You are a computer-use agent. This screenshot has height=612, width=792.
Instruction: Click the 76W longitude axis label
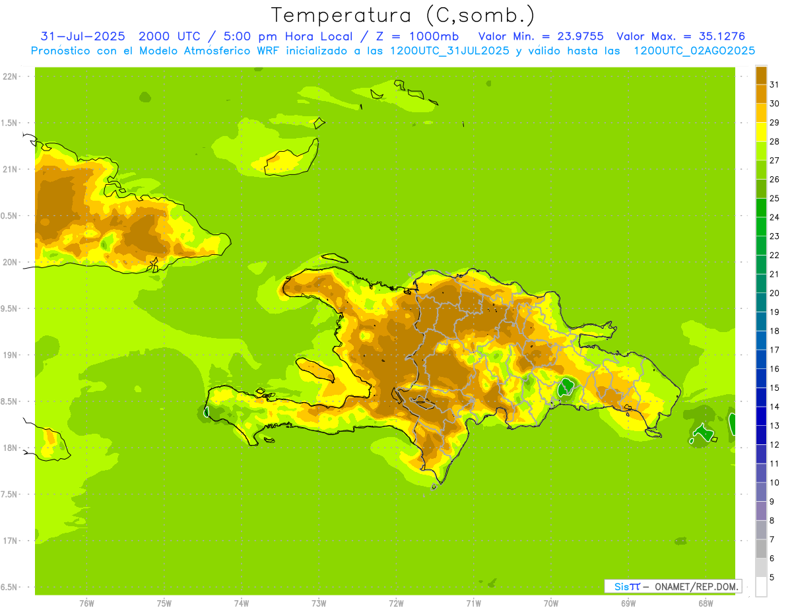pyautogui.click(x=86, y=603)
